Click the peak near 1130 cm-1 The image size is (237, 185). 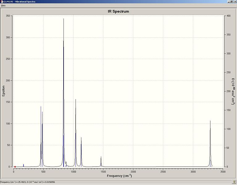click(x=81, y=152)
